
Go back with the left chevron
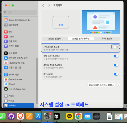coord(43,5)
